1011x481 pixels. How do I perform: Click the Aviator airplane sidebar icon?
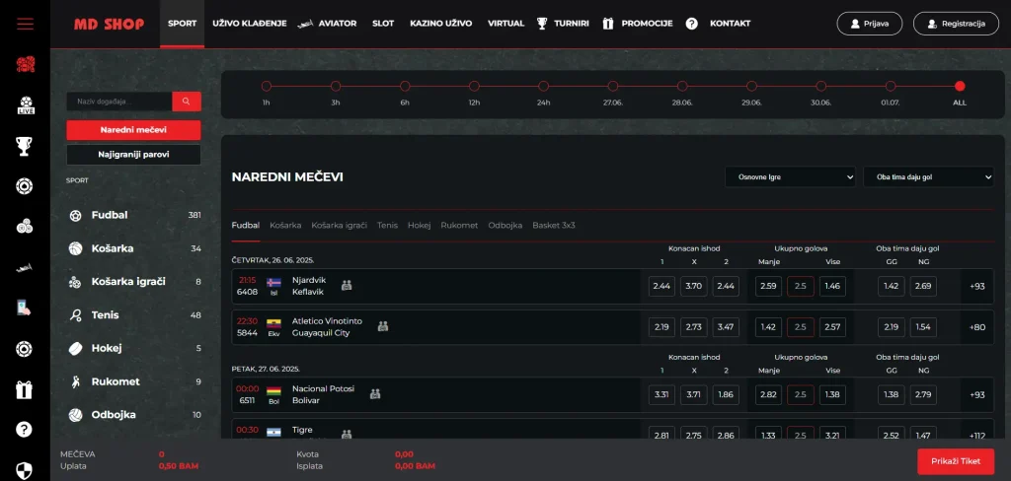point(25,268)
